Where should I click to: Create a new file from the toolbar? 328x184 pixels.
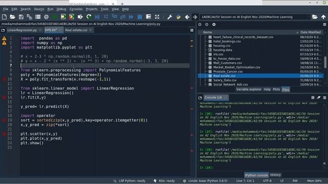[4, 17]
